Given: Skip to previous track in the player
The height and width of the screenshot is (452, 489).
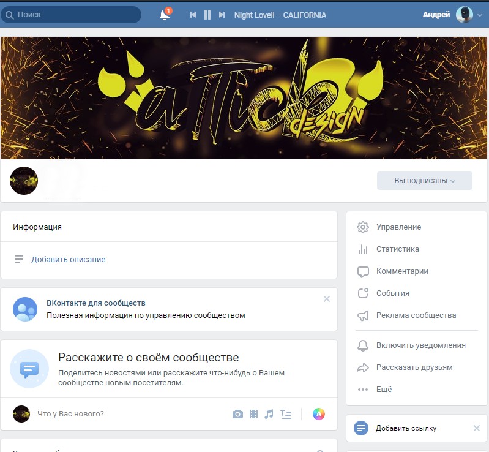Looking at the screenshot, I should tap(193, 15).
